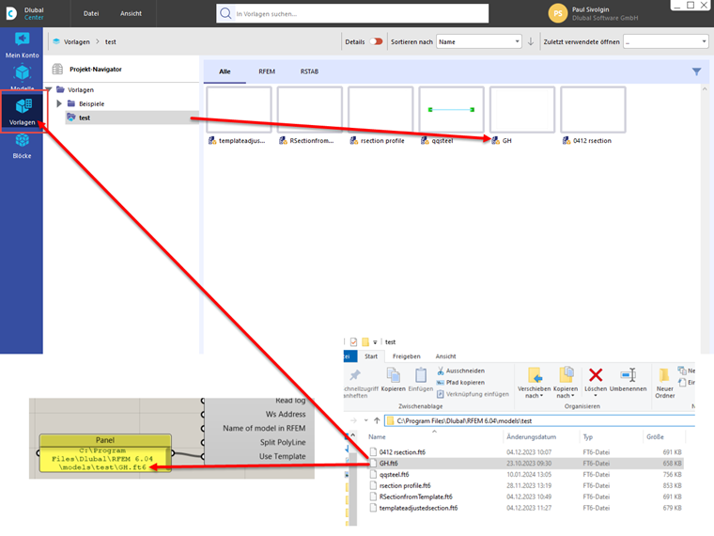
Task: Open Mein Konto in sidebar
Action: (x=22, y=45)
